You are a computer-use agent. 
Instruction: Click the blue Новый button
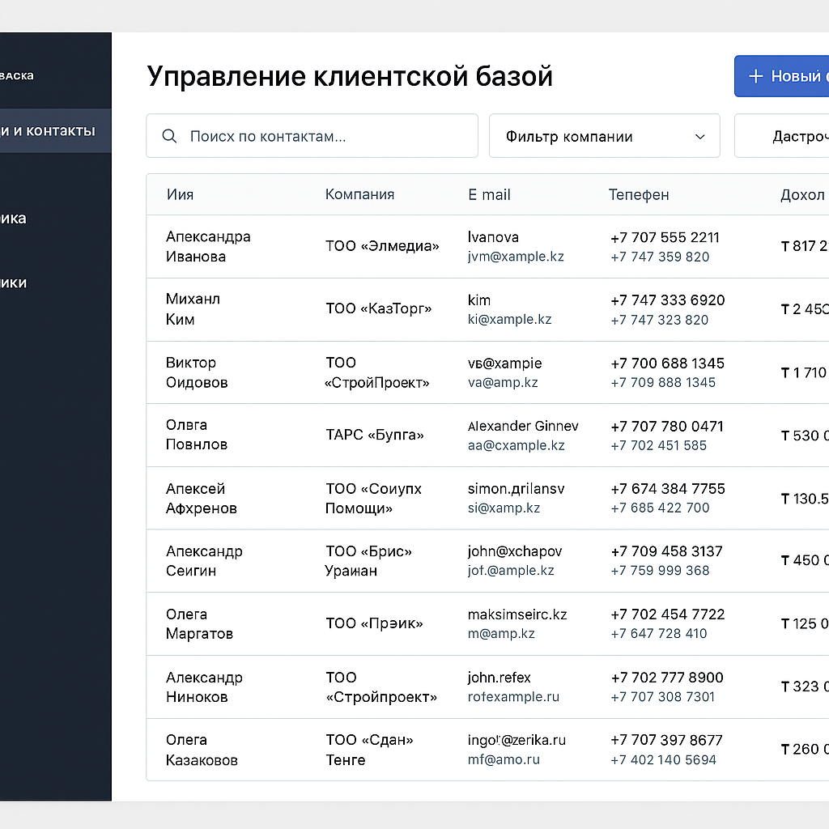coord(781,76)
